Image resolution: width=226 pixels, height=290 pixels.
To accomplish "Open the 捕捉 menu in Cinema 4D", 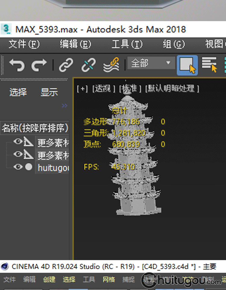I will (x=129, y=279).
